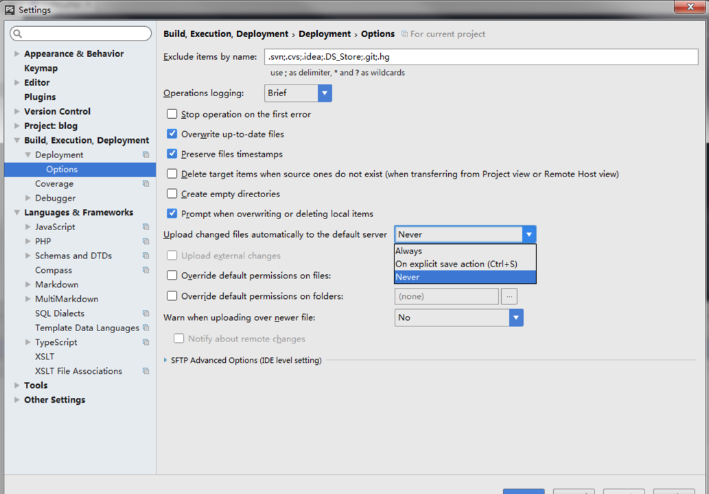Expand the Version Control tree node

click(16, 112)
